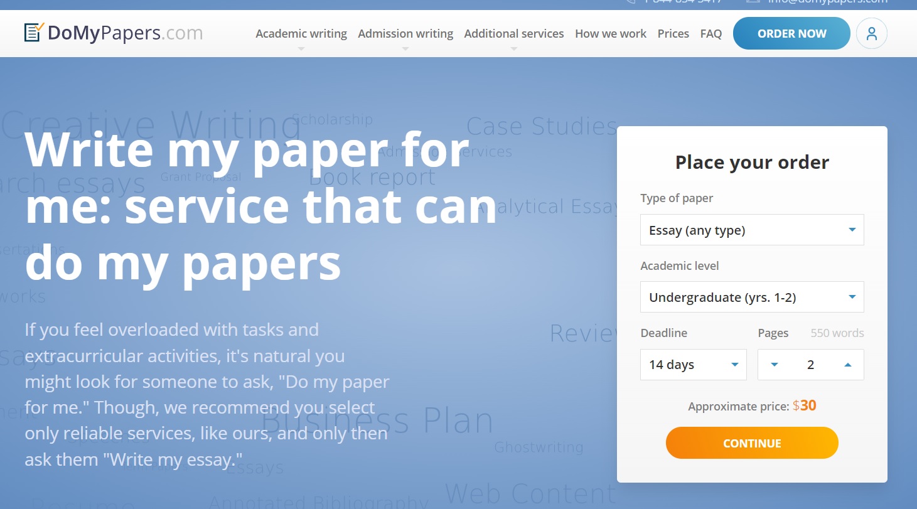Click the Place your order heading

752,163
